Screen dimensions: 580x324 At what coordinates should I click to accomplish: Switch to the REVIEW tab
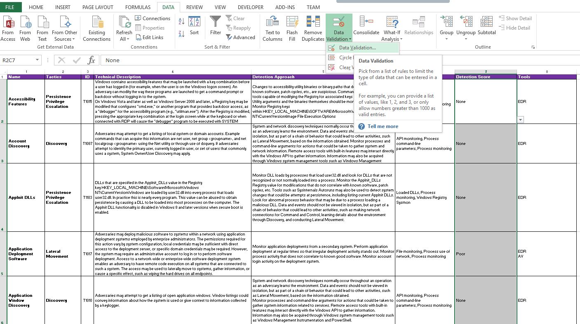tap(194, 7)
